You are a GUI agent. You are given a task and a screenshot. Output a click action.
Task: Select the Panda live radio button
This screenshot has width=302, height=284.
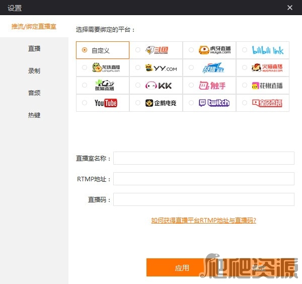coord(85,85)
